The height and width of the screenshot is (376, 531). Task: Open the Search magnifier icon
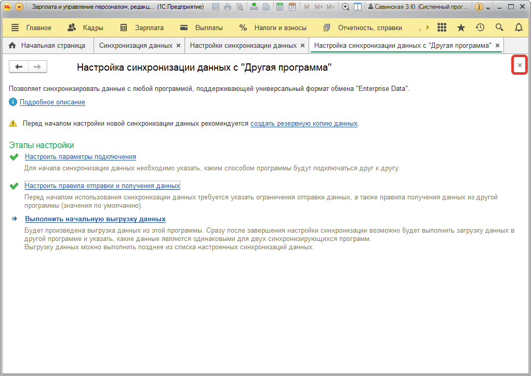(x=499, y=27)
